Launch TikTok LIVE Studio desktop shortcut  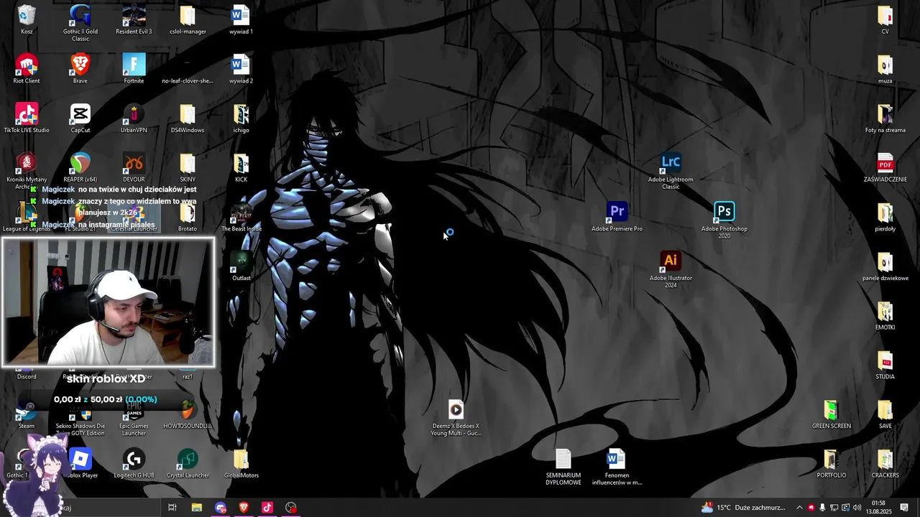pos(27,118)
